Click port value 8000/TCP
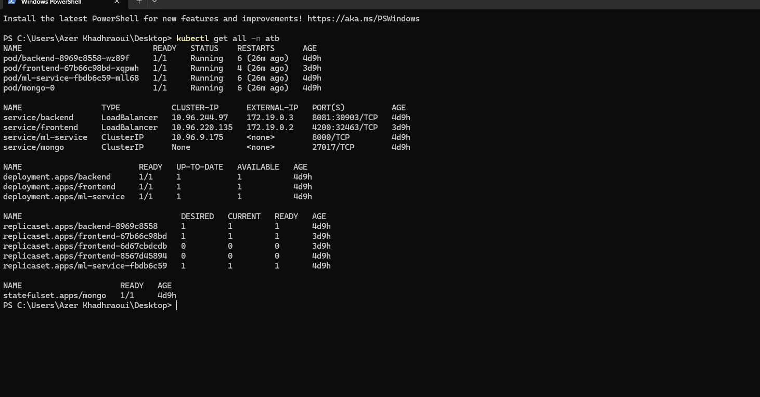This screenshot has width=760, height=397. pos(331,137)
